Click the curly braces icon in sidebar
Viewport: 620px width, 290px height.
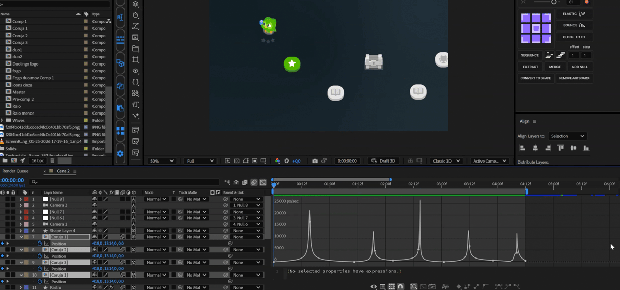tap(136, 82)
